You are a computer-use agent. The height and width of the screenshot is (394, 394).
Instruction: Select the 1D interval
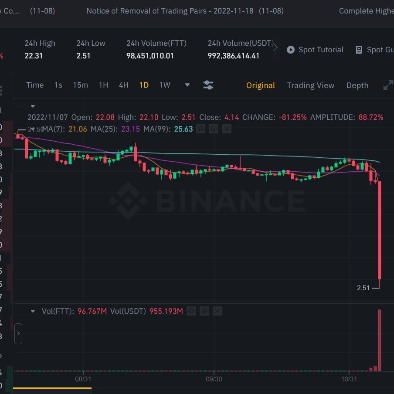click(x=144, y=85)
